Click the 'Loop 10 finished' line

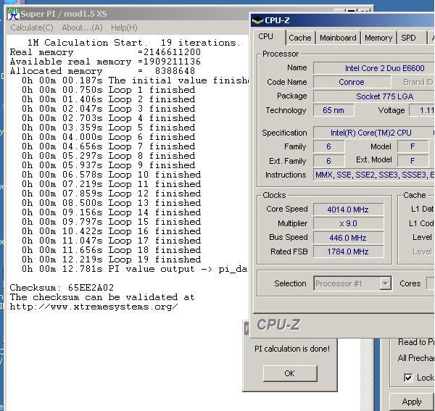(x=111, y=175)
